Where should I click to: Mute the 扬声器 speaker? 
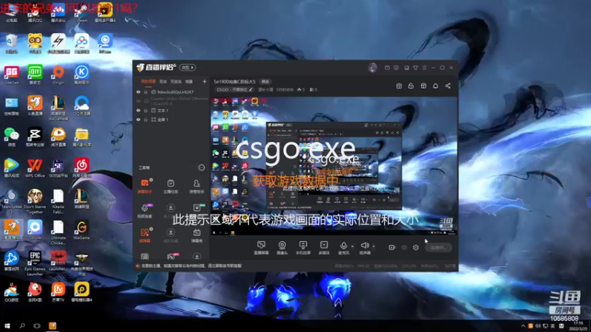(365, 248)
